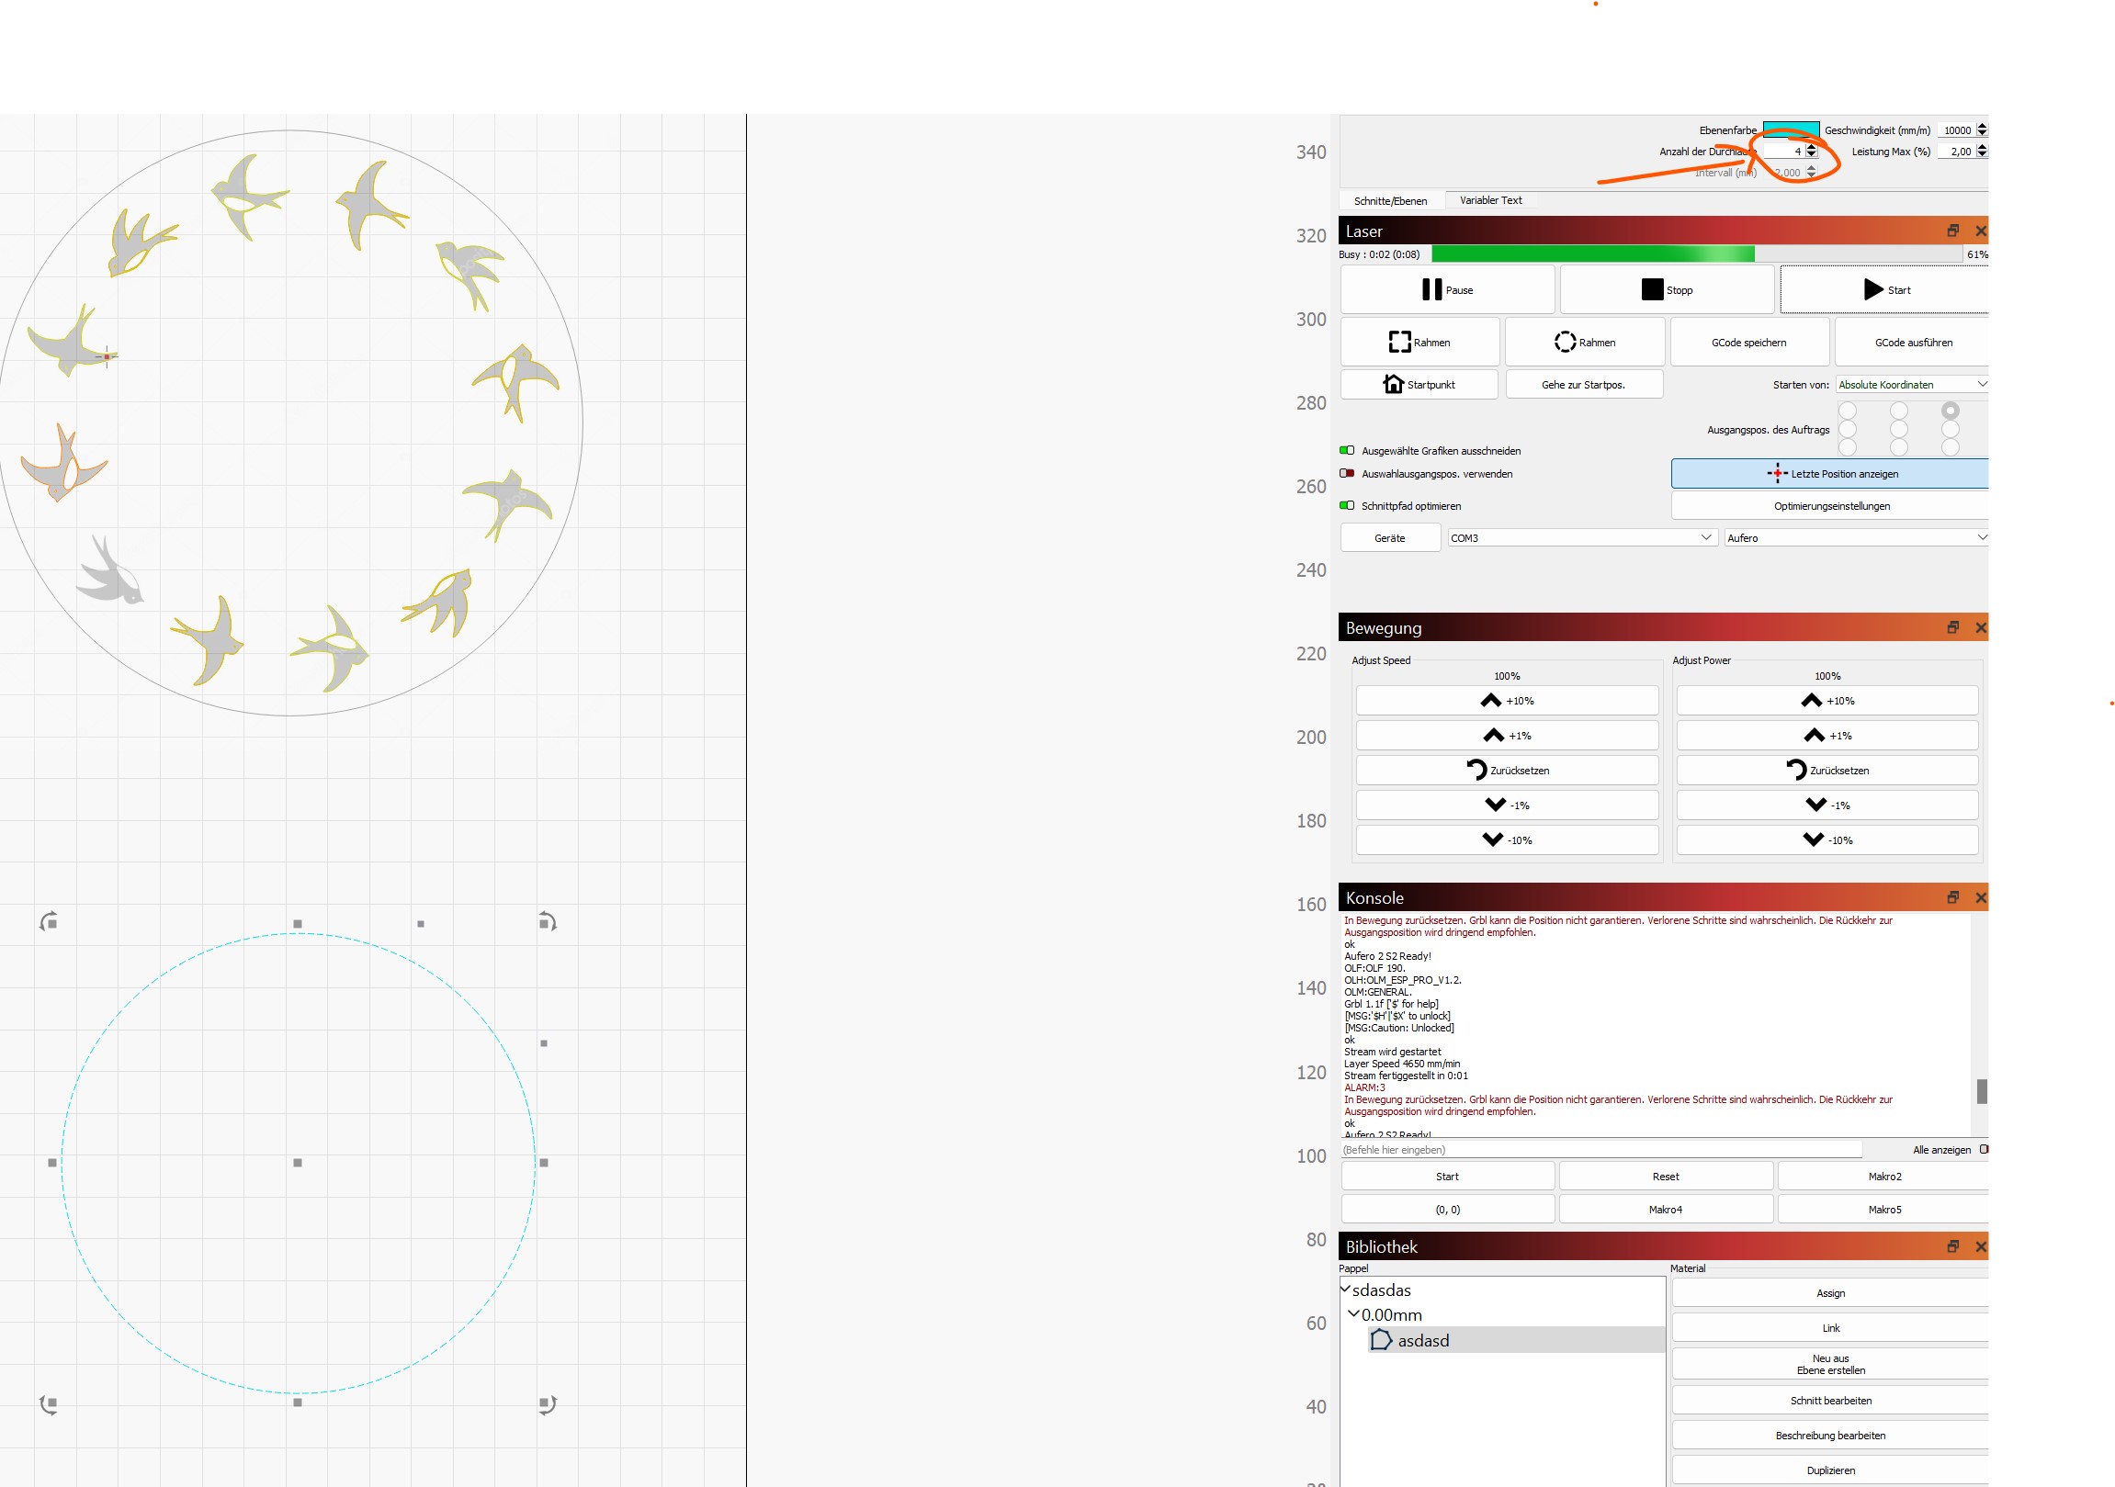Open the Starten von Absolute Koordinaten dropdown
2115x1487 pixels.
(1911, 385)
